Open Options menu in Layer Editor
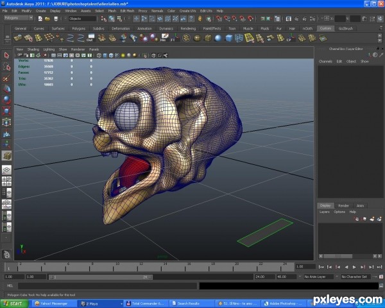 [x=339, y=212]
